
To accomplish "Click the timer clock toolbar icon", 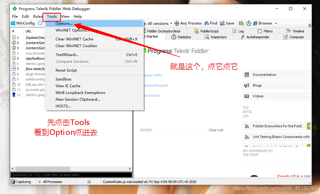I will (x=249, y=24).
